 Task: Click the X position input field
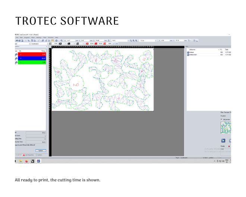click(71, 41)
